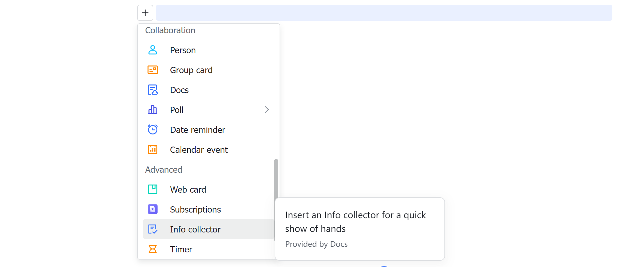
Task: Select the highlighted Info collector entry
Action: tap(195, 229)
